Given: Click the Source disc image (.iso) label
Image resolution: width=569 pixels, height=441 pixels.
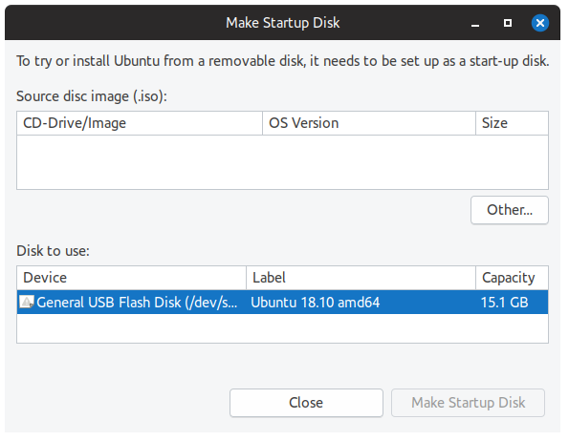Looking at the screenshot, I should [x=92, y=96].
